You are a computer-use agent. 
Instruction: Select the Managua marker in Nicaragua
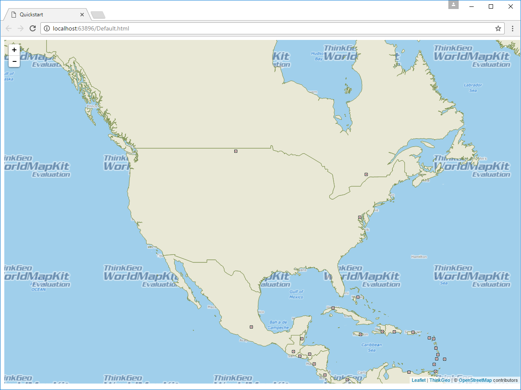(314, 364)
